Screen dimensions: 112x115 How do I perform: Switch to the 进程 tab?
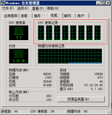click(26, 16)
